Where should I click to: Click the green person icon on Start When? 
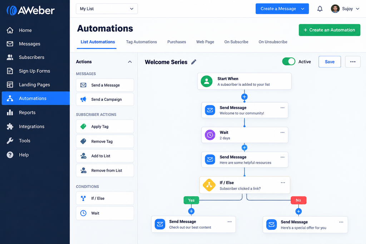point(207,81)
